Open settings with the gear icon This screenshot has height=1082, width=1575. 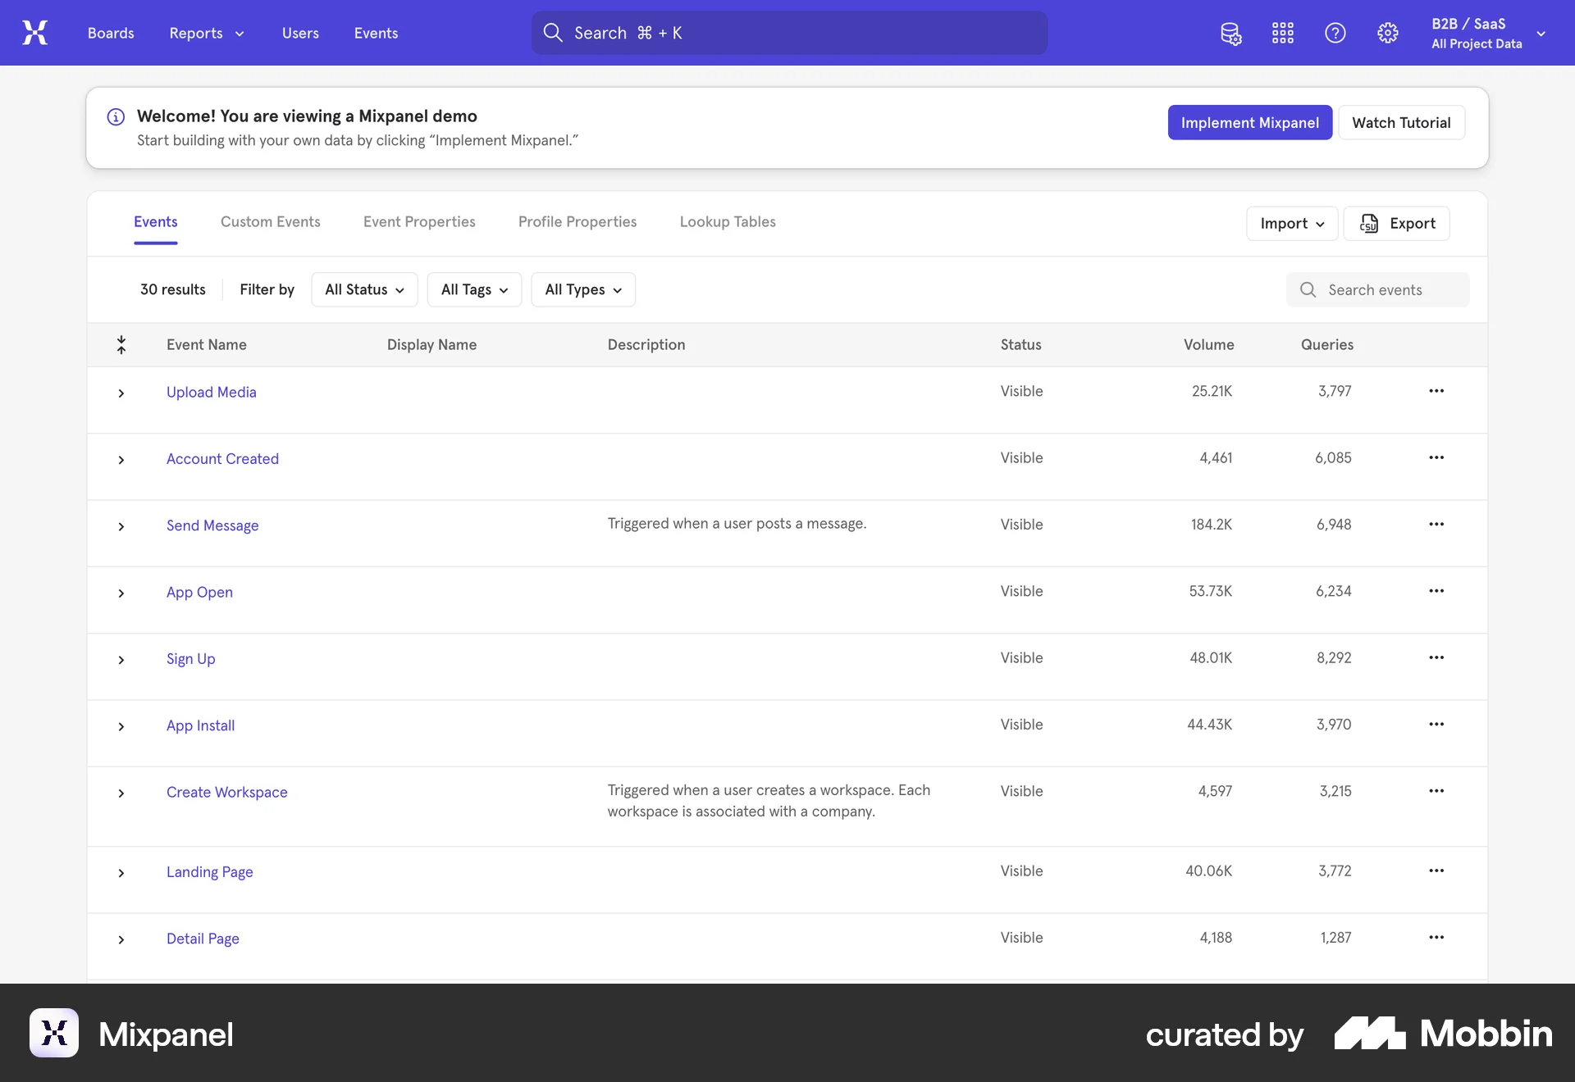[x=1387, y=33]
